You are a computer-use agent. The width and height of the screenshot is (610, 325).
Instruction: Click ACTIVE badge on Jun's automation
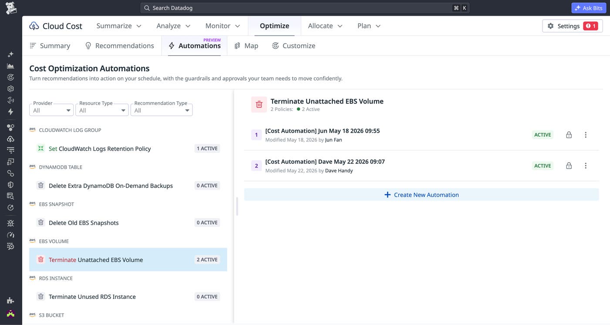[x=542, y=135]
